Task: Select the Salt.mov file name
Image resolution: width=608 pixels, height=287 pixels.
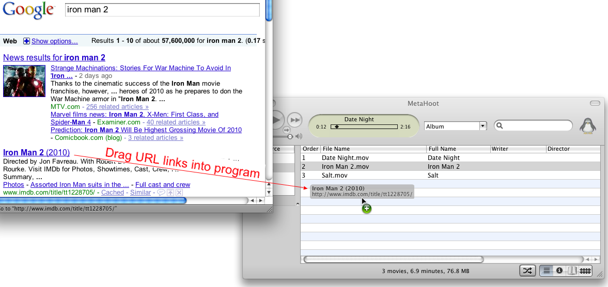Action: click(335, 176)
